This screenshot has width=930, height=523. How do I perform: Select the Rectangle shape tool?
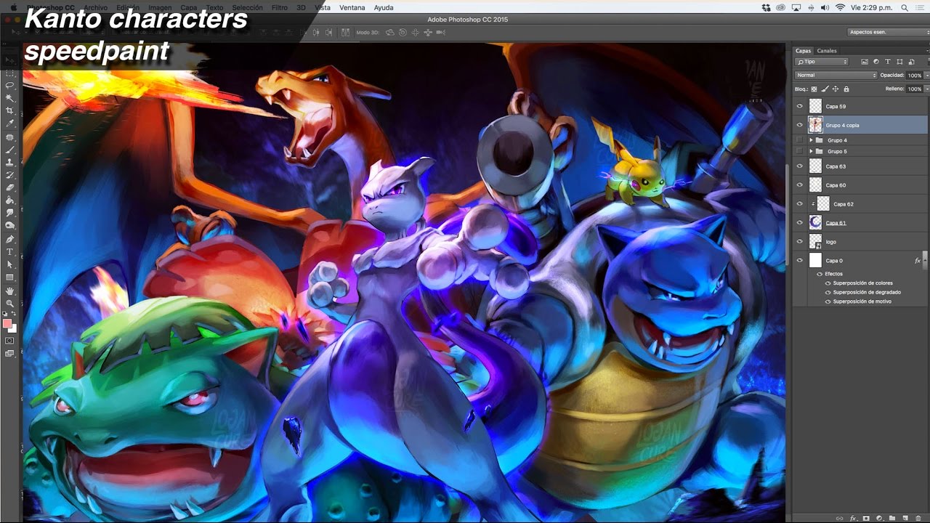click(9, 277)
